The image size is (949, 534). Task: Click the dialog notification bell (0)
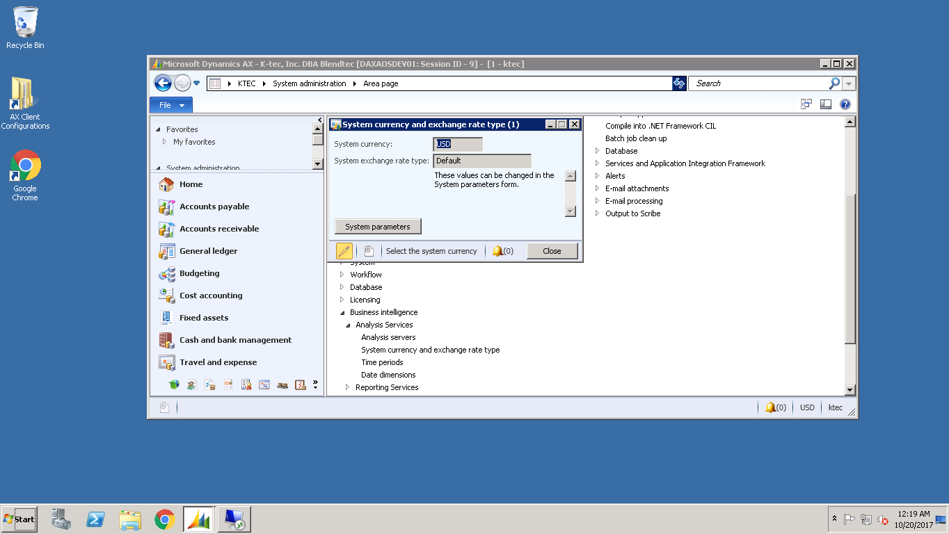(503, 251)
